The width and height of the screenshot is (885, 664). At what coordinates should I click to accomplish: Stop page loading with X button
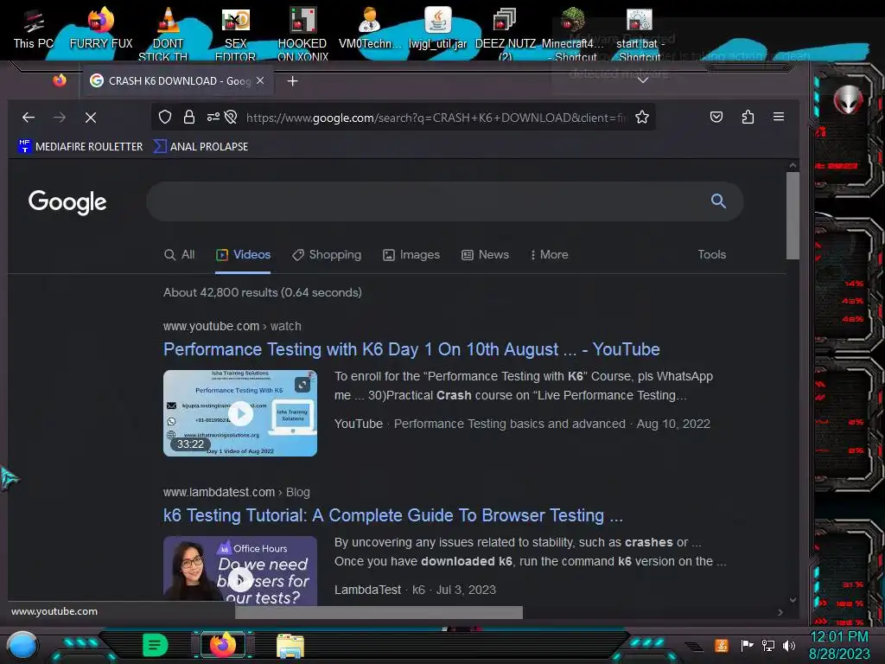click(x=90, y=118)
